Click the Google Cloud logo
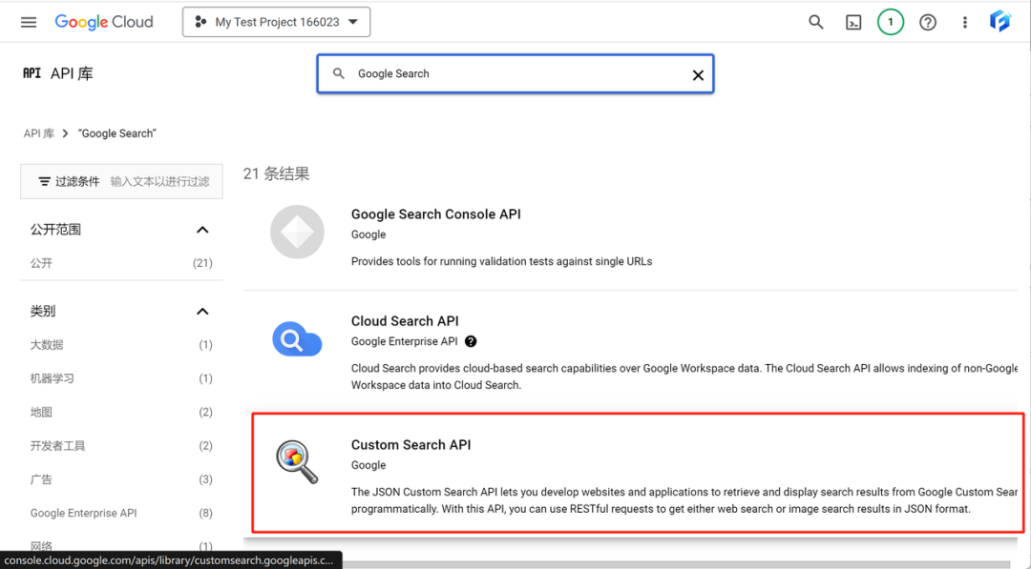1031x569 pixels. coord(104,22)
